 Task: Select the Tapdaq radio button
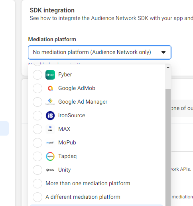coord(37,156)
